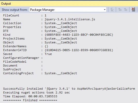Click the ExtenderNames empty braces value
This screenshot has height=103, width=138.
tap(46, 46)
